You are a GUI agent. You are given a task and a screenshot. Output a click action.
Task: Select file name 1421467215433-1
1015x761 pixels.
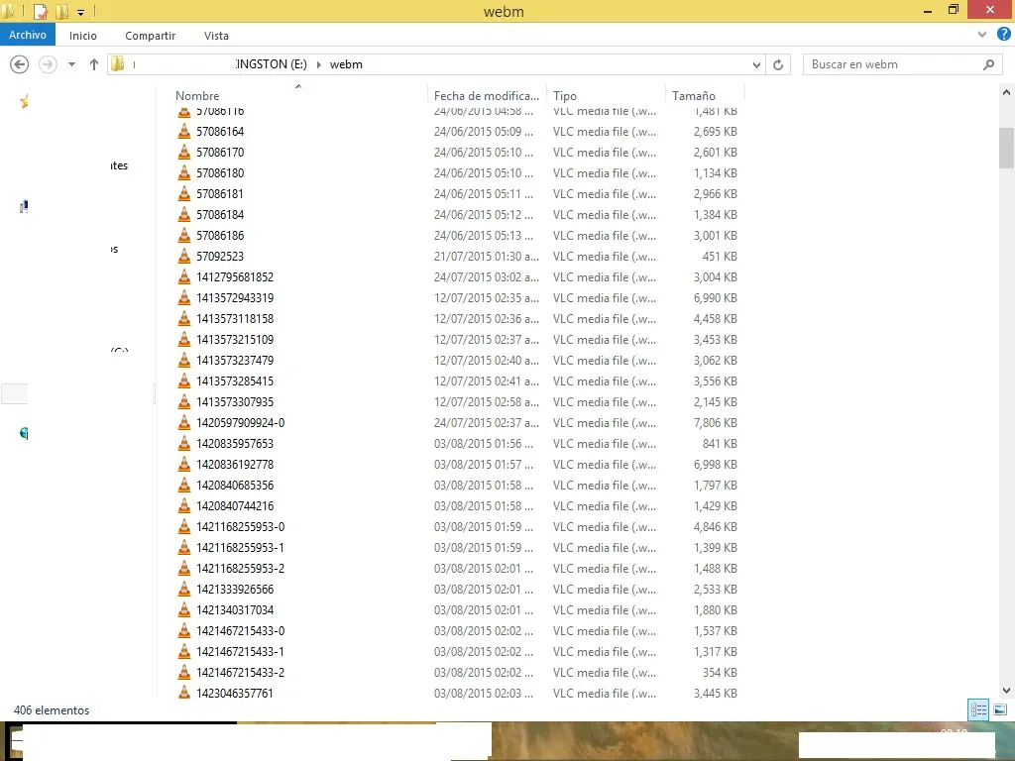tap(241, 652)
